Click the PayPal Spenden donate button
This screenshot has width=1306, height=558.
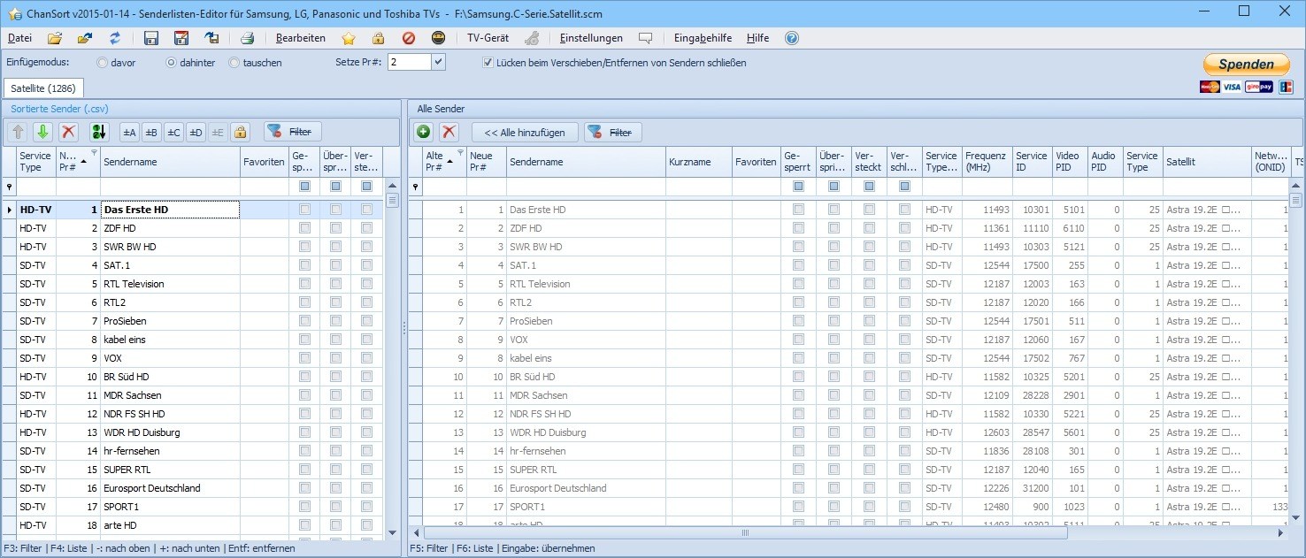[x=1247, y=64]
